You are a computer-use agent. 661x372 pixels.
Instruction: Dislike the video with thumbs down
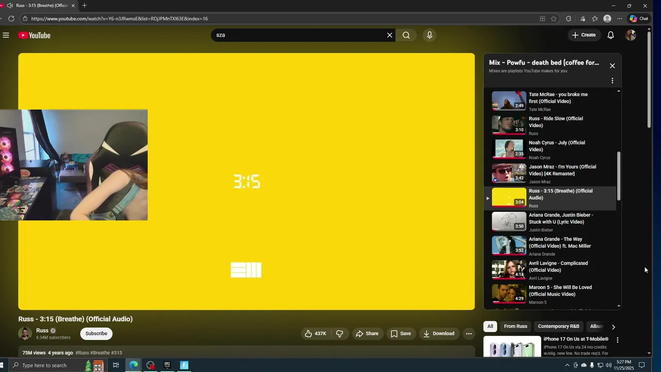click(339, 334)
